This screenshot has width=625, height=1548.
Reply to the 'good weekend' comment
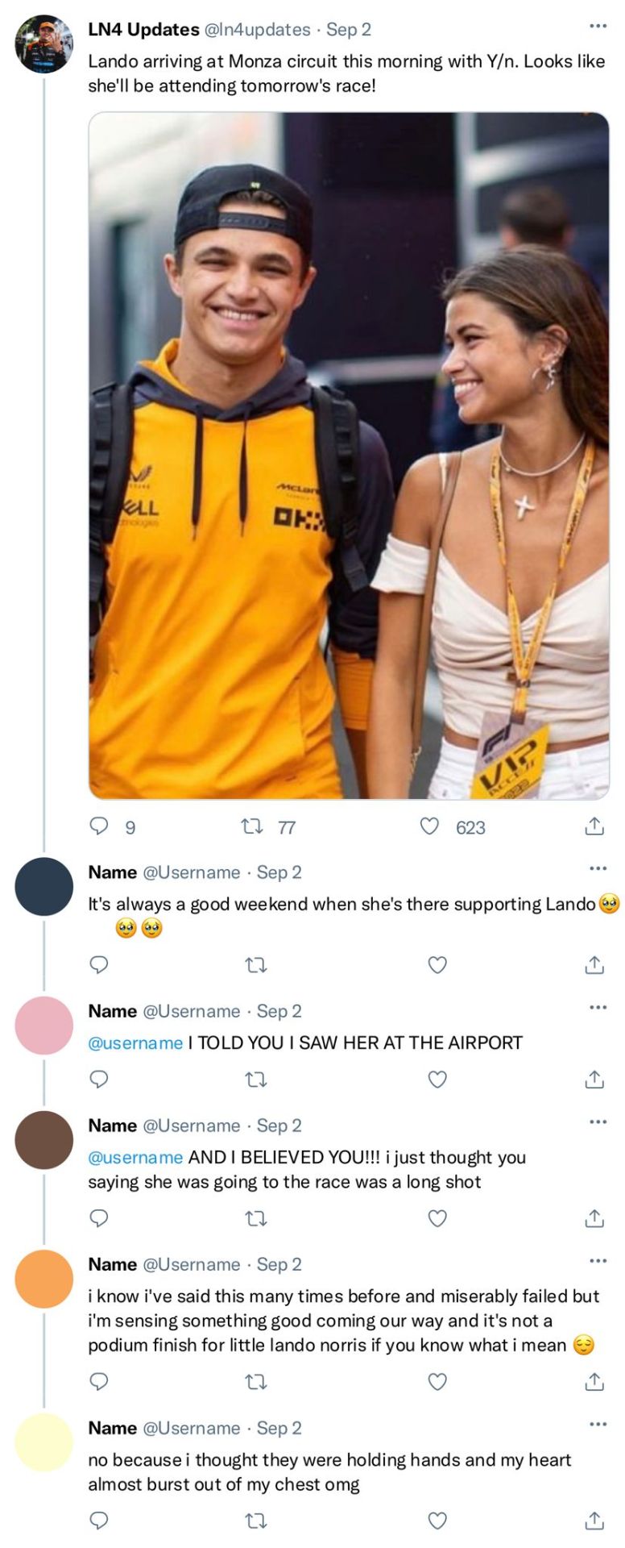(x=99, y=964)
